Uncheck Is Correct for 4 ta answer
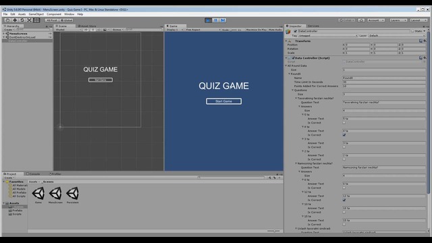 click(x=344, y=135)
